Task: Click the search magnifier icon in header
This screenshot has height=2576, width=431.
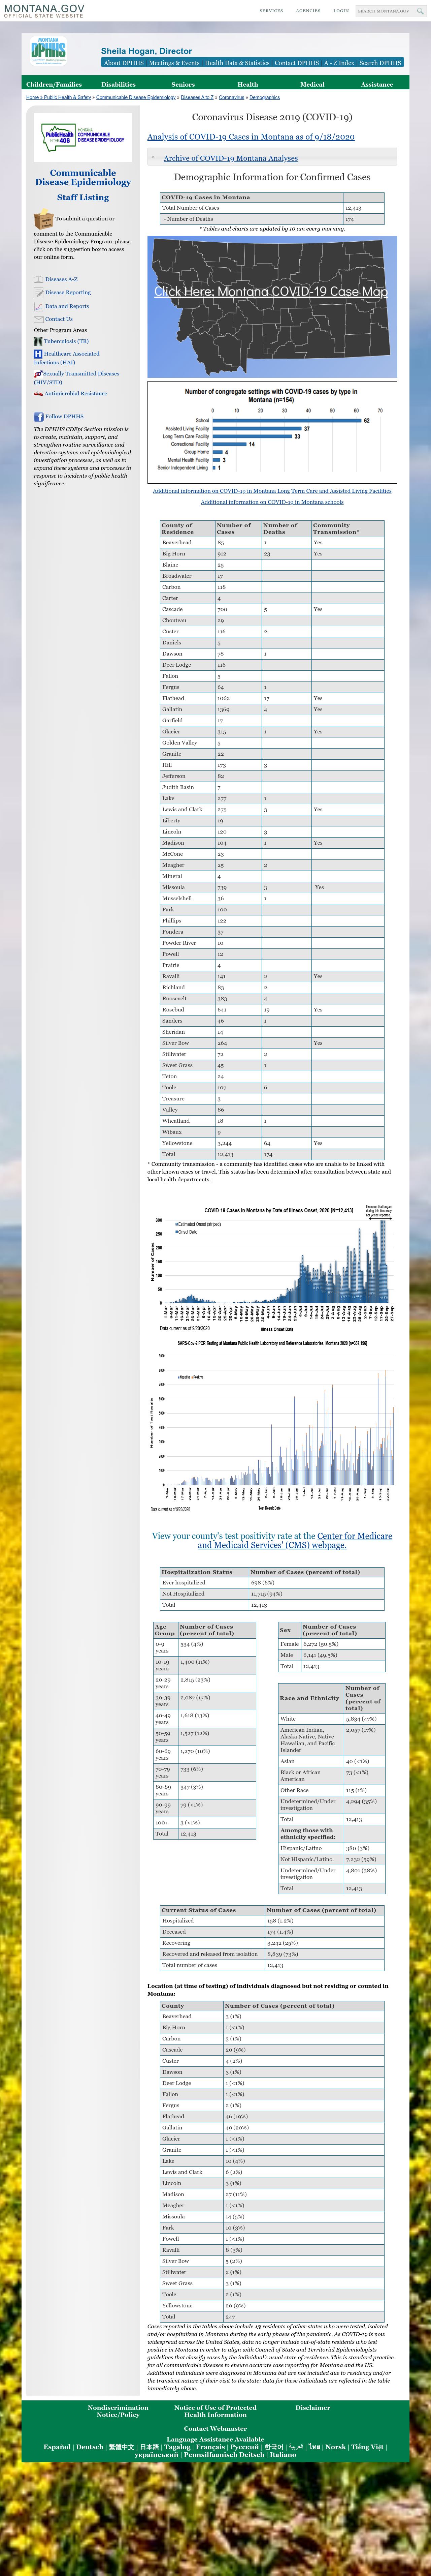Action: pyautogui.click(x=420, y=11)
